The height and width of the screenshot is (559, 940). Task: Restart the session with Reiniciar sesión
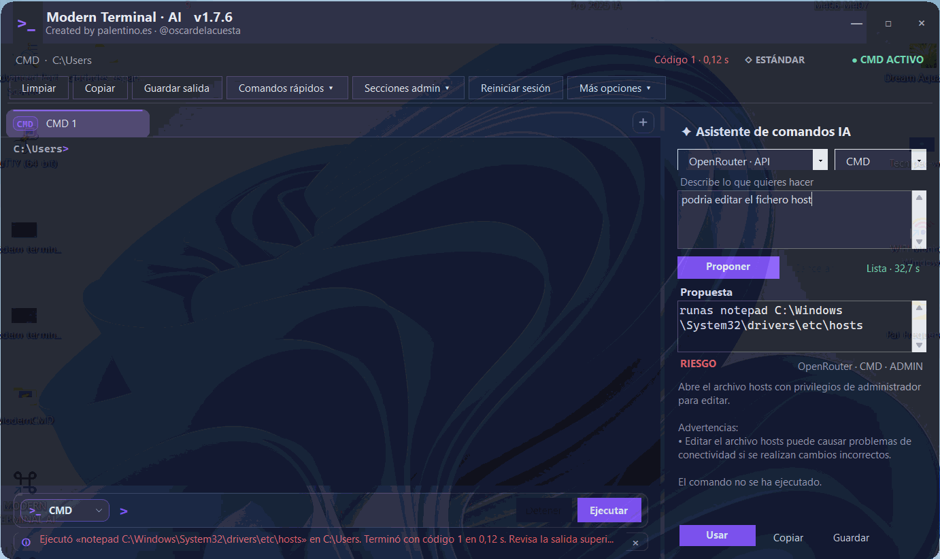pyautogui.click(x=516, y=88)
